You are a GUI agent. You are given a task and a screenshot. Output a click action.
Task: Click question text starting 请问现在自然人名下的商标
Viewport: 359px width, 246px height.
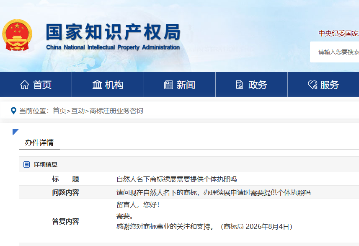coord(213,193)
